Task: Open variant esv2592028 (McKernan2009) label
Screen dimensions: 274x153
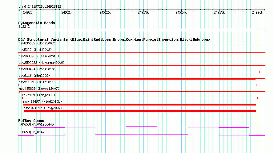Action: [42, 63]
